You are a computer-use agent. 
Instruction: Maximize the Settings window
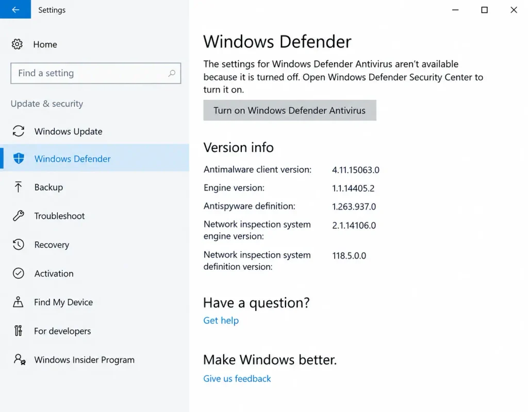484,10
